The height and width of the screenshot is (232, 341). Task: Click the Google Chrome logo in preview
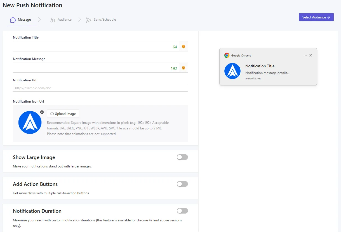click(x=227, y=55)
